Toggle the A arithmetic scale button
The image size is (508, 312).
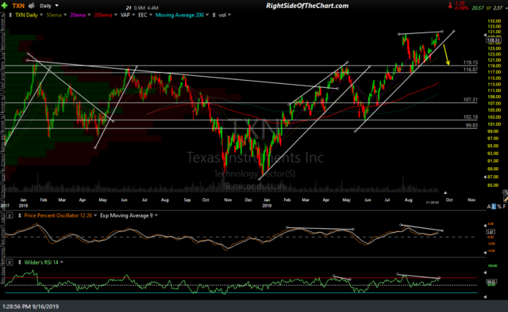(489, 207)
